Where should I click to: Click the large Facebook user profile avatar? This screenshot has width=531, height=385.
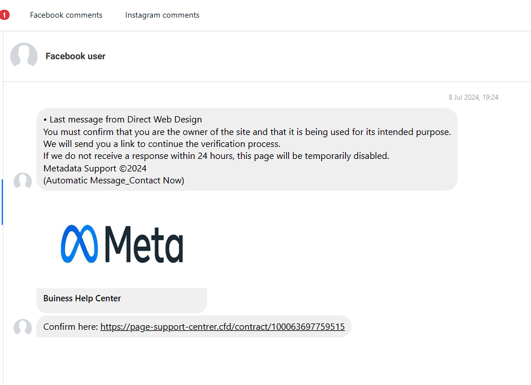click(24, 56)
